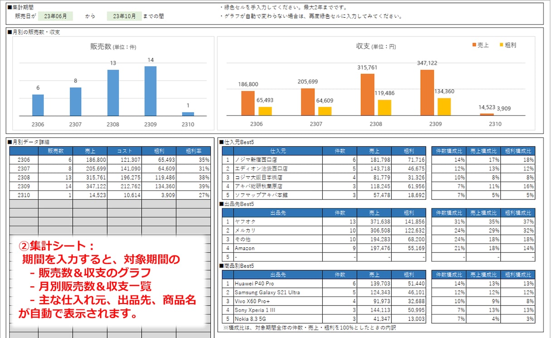553x338 pixels.
Task: Click cell 2306 in monthly data table
Action: [x=24, y=160]
